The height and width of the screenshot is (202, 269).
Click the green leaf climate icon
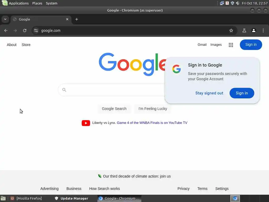pos(100,176)
